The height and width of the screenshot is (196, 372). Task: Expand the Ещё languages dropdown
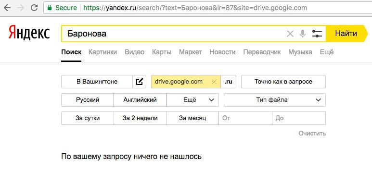(x=192, y=100)
